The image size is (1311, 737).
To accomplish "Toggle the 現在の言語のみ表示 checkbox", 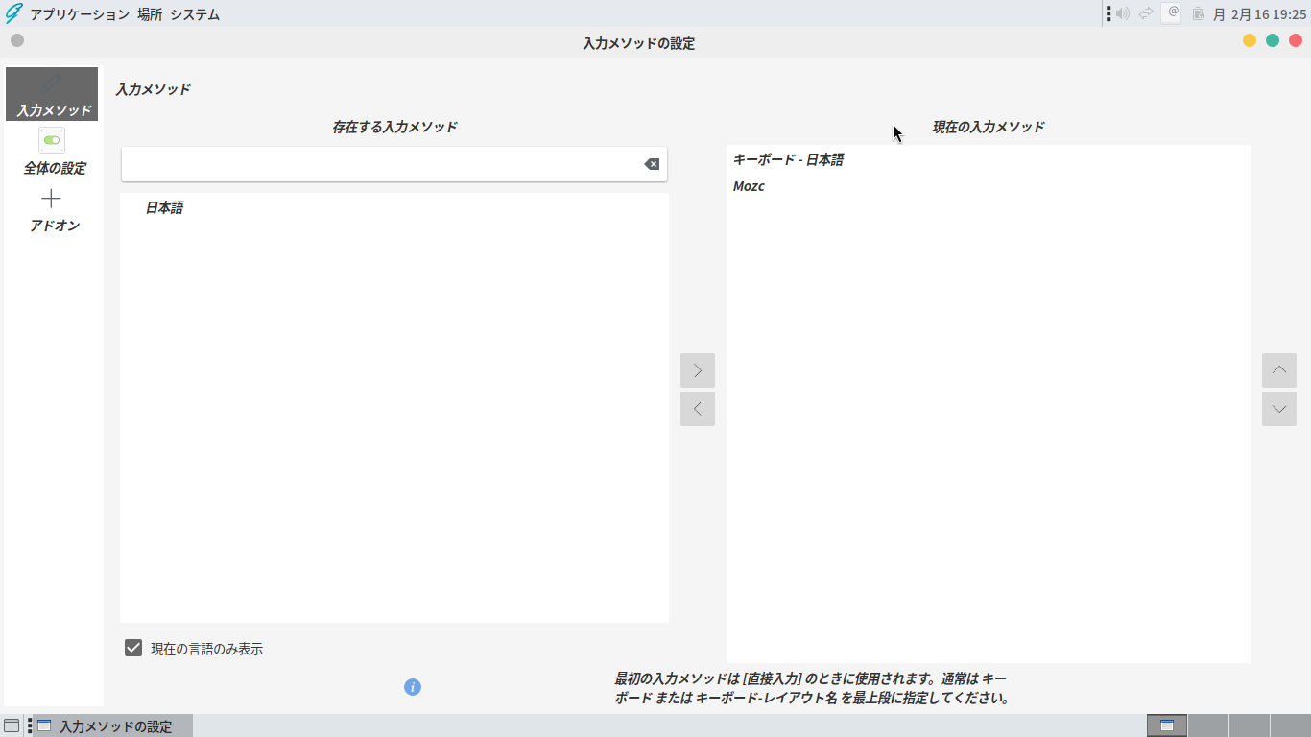I will tap(132, 648).
